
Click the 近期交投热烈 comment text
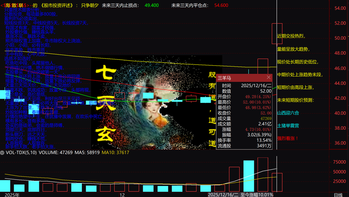pos(291,36)
